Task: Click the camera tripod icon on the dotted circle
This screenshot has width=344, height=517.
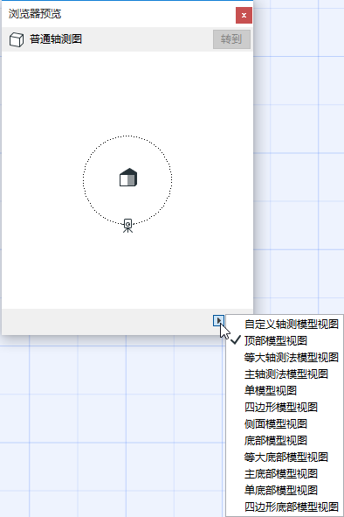Action: tap(127, 226)
